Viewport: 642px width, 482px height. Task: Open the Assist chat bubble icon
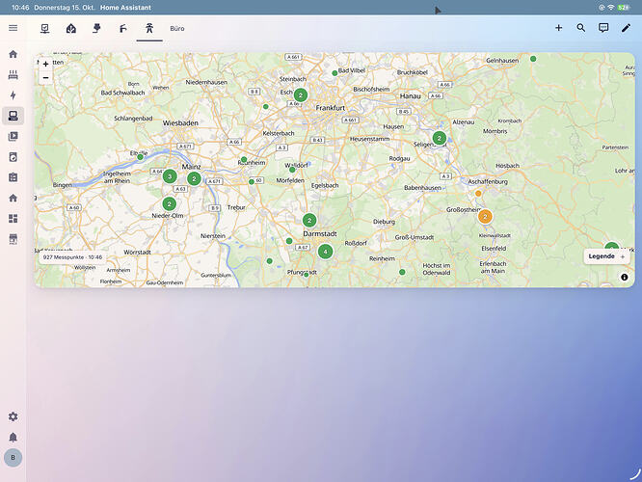point(603,28)
